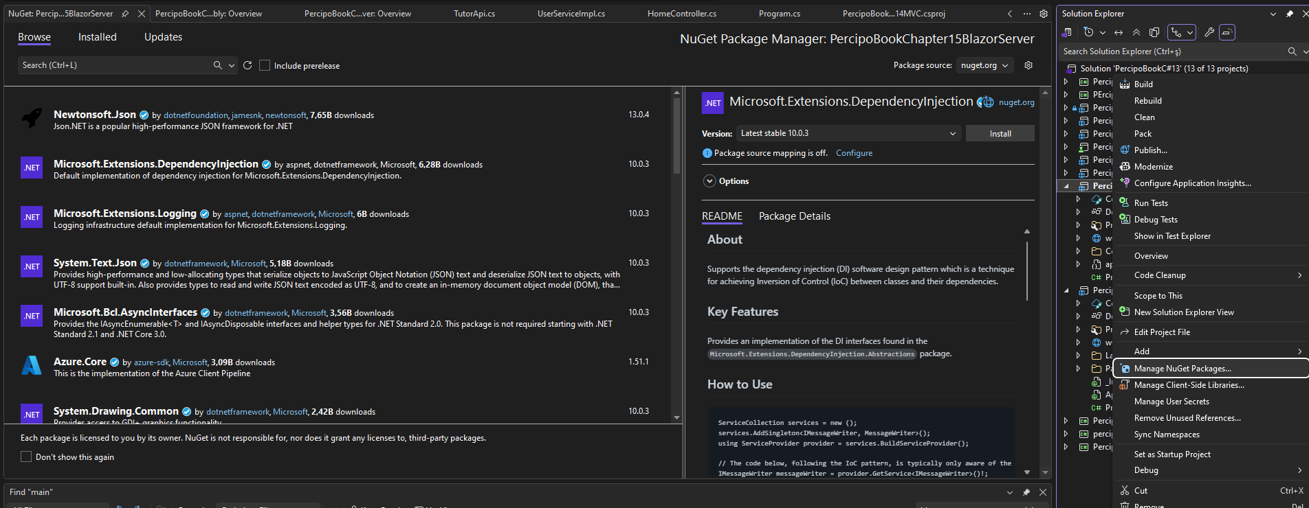Image resolution: width=1309 pixels, height=508 pixels.
Task: Open the Solution Explorer window options dropdown
Action: [x=1273, y=14]
